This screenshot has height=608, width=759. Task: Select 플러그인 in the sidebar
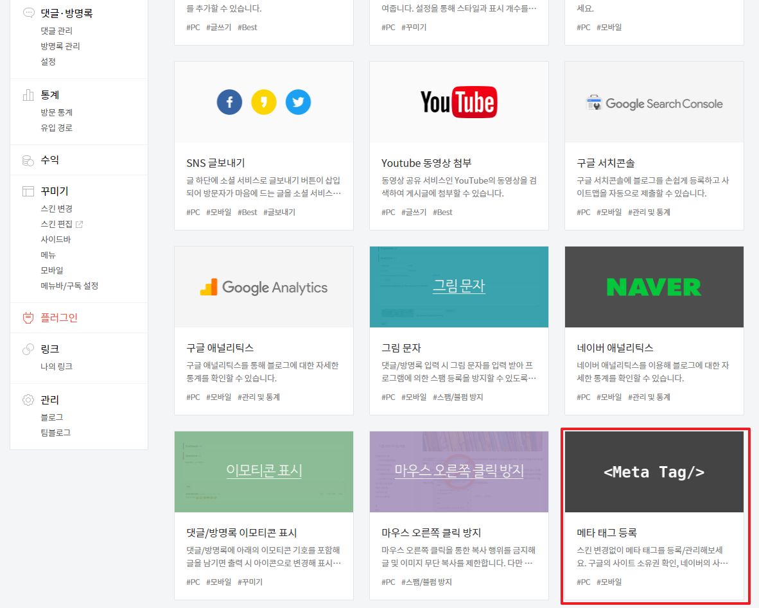(x=59, y=318)
